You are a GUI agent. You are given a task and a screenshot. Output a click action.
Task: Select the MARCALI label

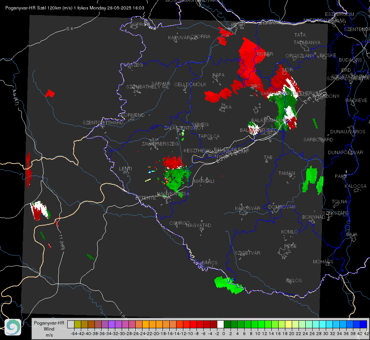[x=204, y=181]
